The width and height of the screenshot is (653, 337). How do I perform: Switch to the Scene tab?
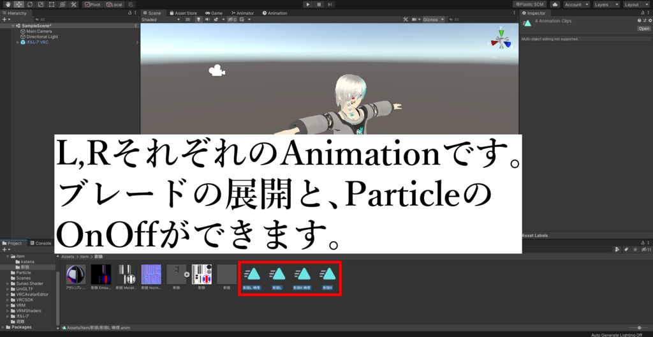152,13
